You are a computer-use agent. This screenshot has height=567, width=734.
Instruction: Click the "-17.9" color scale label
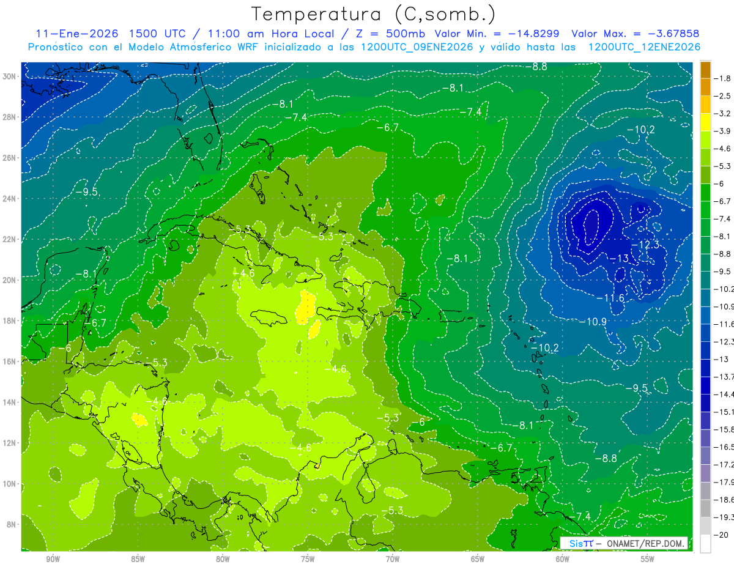pos(724,483)
